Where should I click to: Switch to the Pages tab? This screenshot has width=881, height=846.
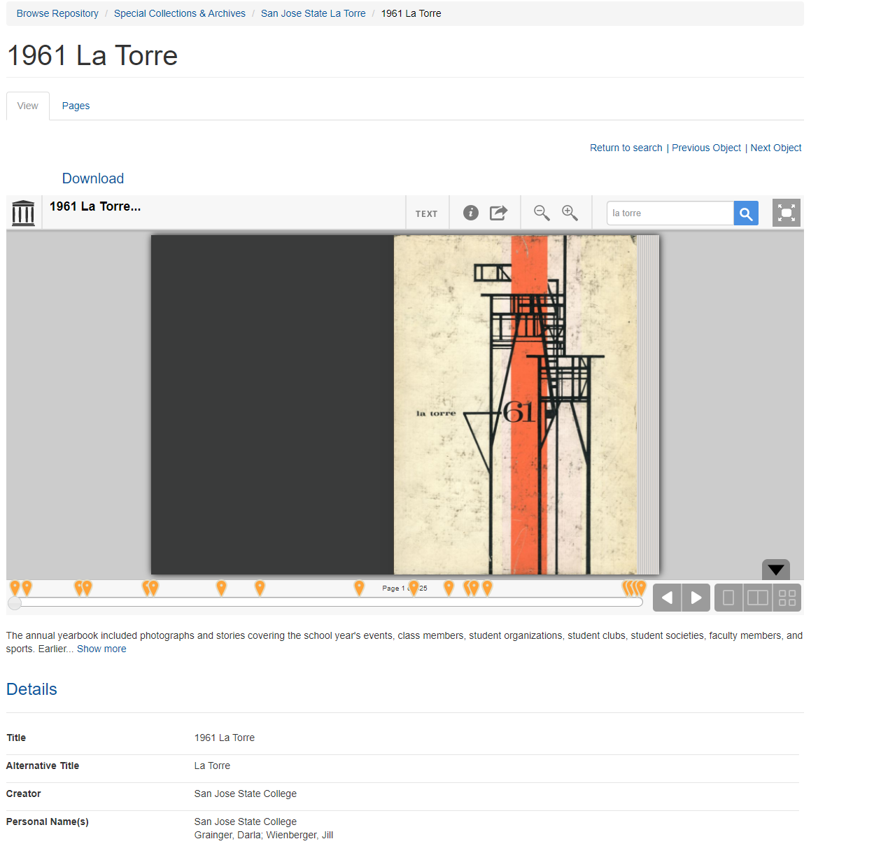point(76,106)
